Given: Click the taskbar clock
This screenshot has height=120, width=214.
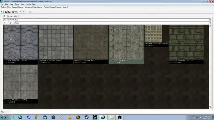Looking at the screenshot, I should [x=207, y=117].
